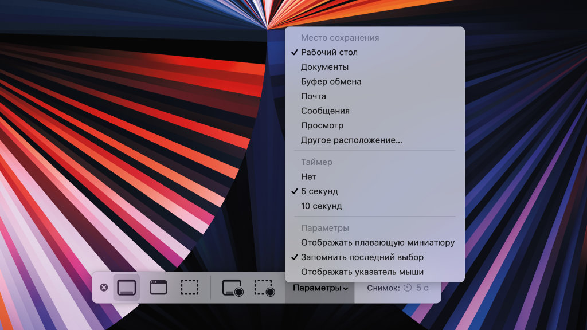This screenshot has height=330, width=587.
Task: Choose Буфер обмена as save location
Action: pos(331,82)
